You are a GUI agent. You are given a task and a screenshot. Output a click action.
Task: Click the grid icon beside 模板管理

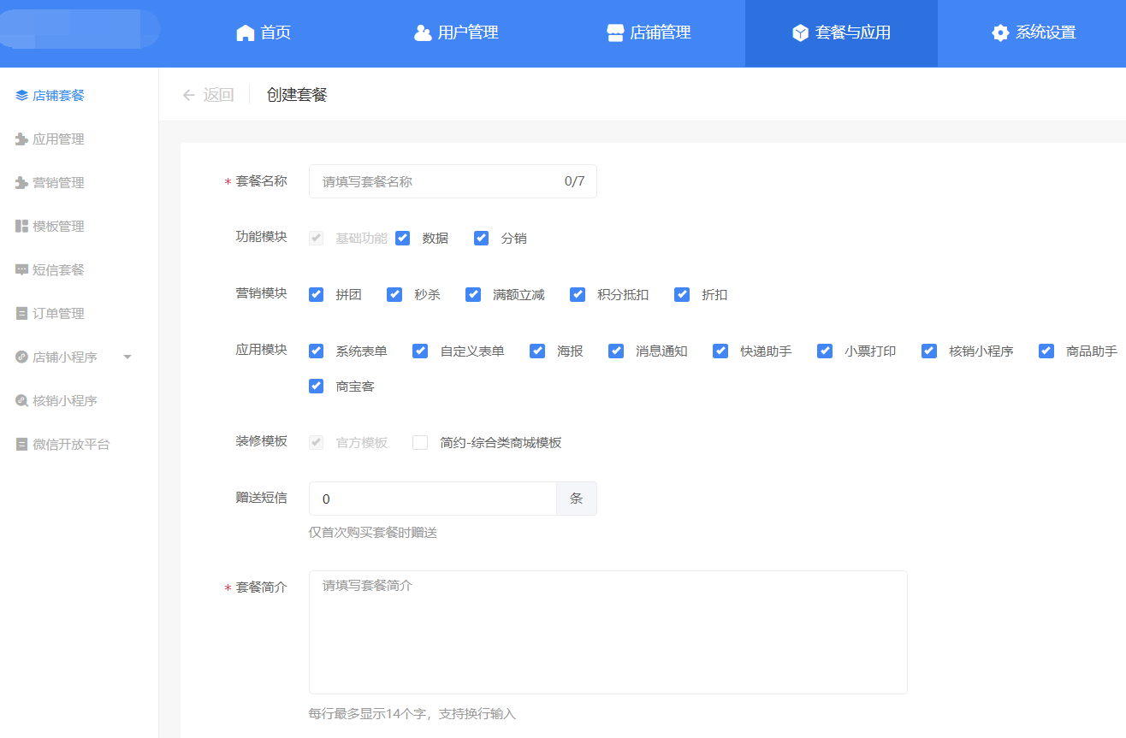point(22,227)
